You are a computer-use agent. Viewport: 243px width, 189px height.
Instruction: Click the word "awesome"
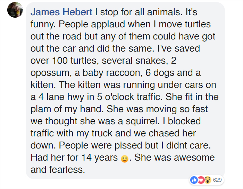click(194, 157)
